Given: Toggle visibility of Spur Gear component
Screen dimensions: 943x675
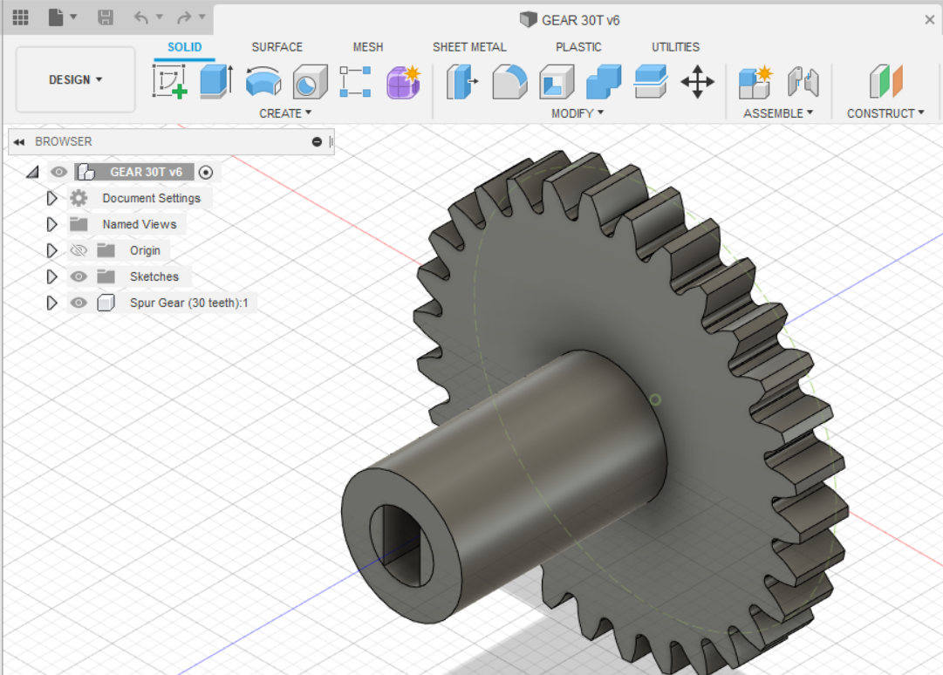Looking at the screenshot, I should (x=79, y=303).
